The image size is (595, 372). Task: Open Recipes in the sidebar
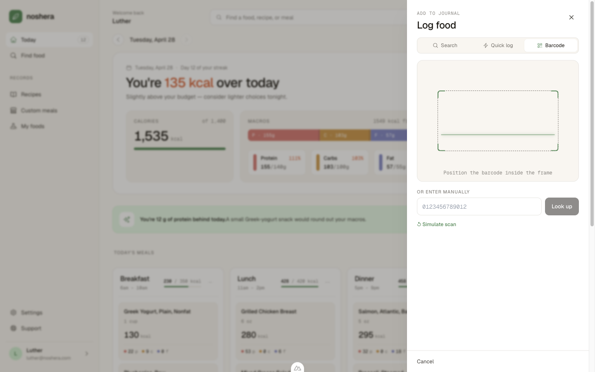tap(49, 94)
